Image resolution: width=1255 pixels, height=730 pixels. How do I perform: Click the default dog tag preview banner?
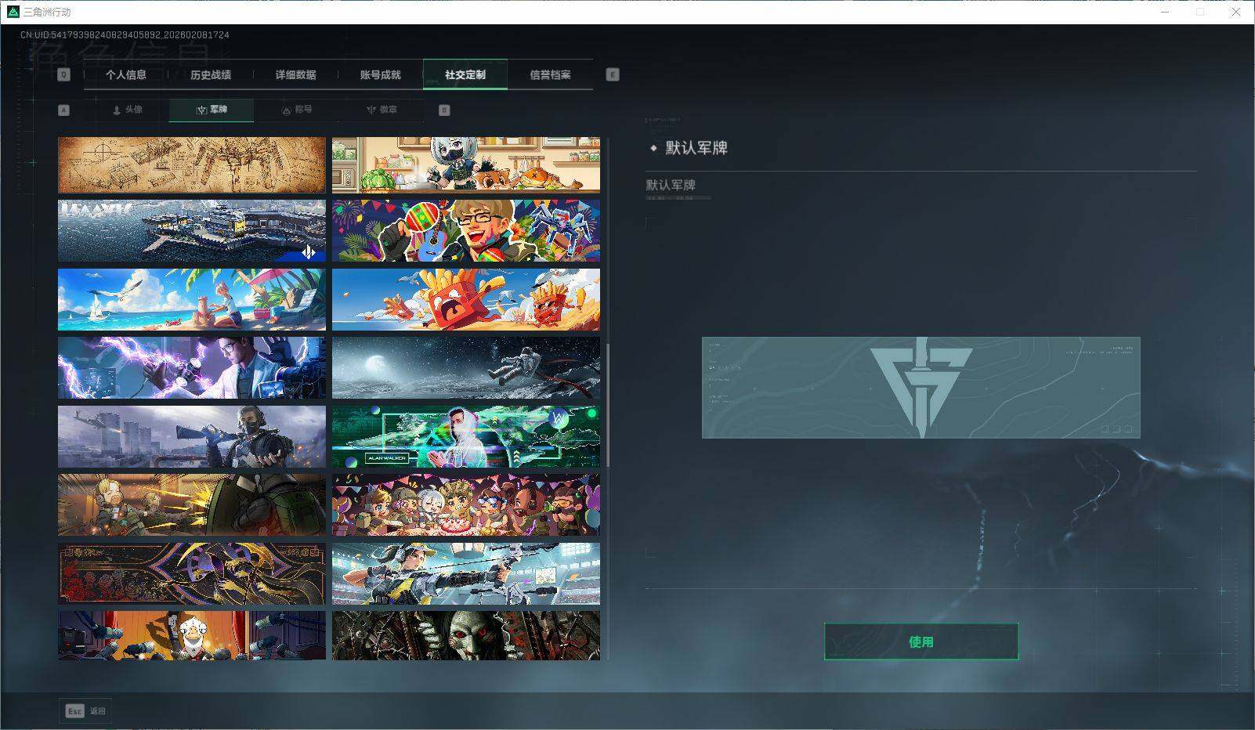pos(921,388)
